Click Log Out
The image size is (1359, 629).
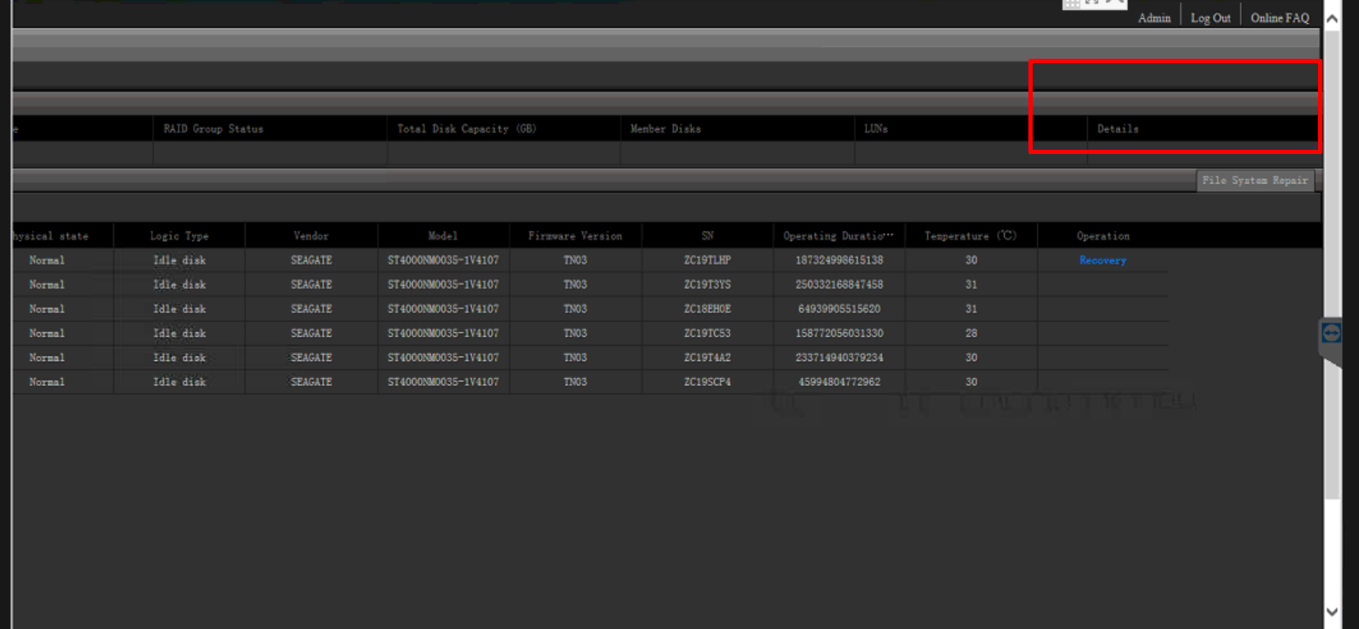[1211, 18]
